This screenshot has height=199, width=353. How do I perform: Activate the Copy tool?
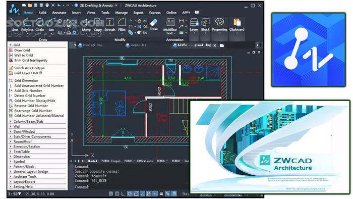98,25
